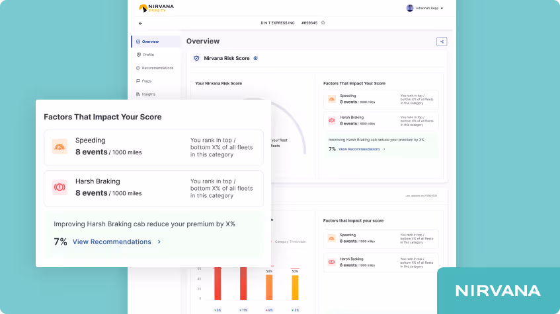Screen dimensions: 560x314
Task: Click Johannah Depp's profile avatar
Action: [x=410, y=8]
